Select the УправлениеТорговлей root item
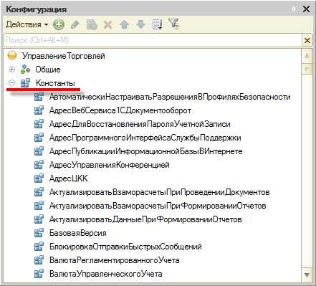Image resolution: width=316 pixels, height=286 pixels. click(x=64, y=56)
